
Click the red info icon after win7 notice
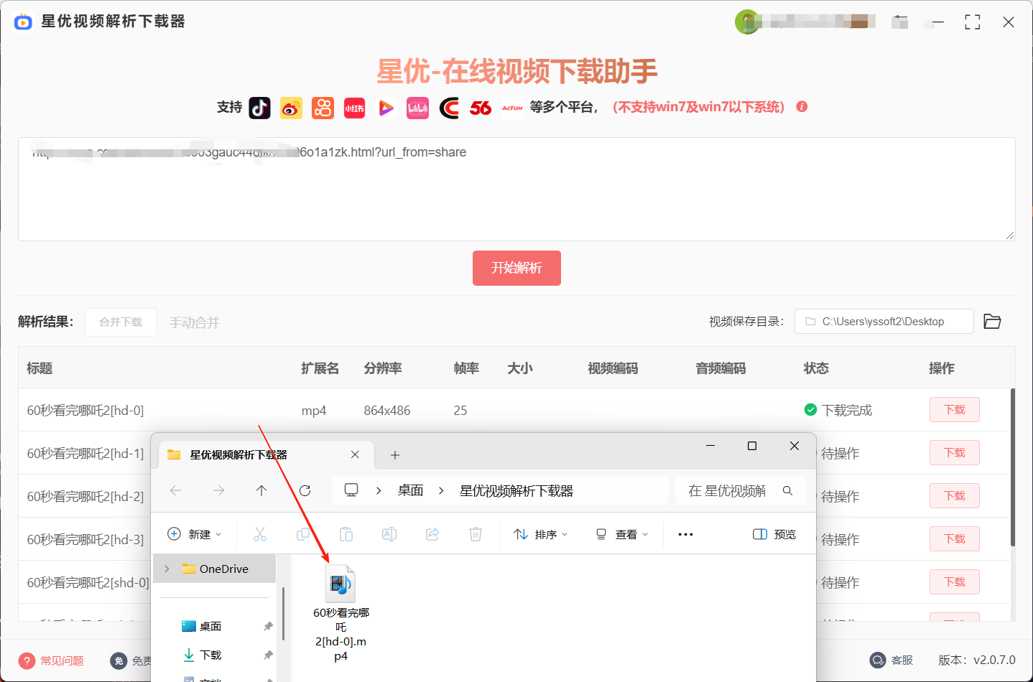click(x=802, y=106)
